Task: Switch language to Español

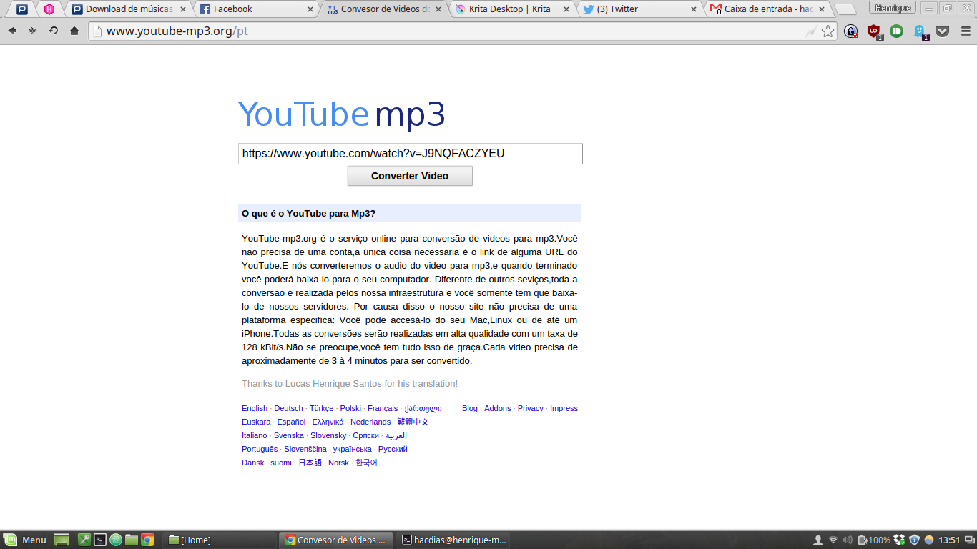Action: tap(291, 422)
